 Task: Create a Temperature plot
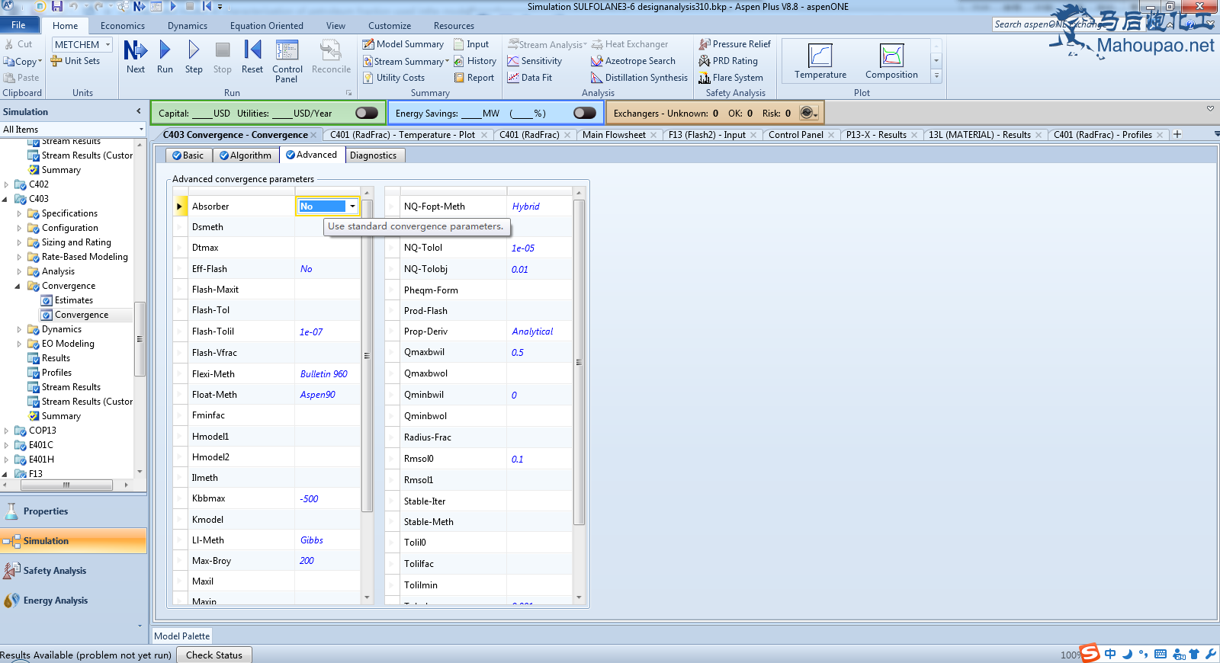[820, 61]
